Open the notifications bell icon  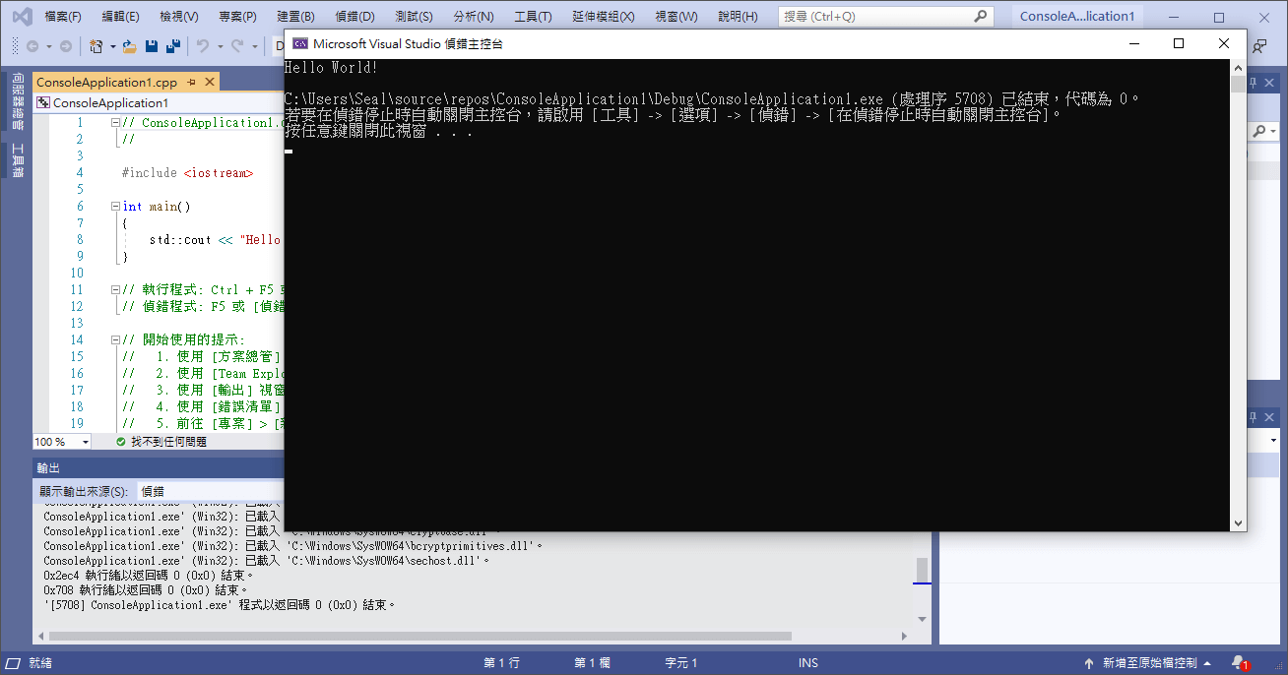click(1241, 663)
